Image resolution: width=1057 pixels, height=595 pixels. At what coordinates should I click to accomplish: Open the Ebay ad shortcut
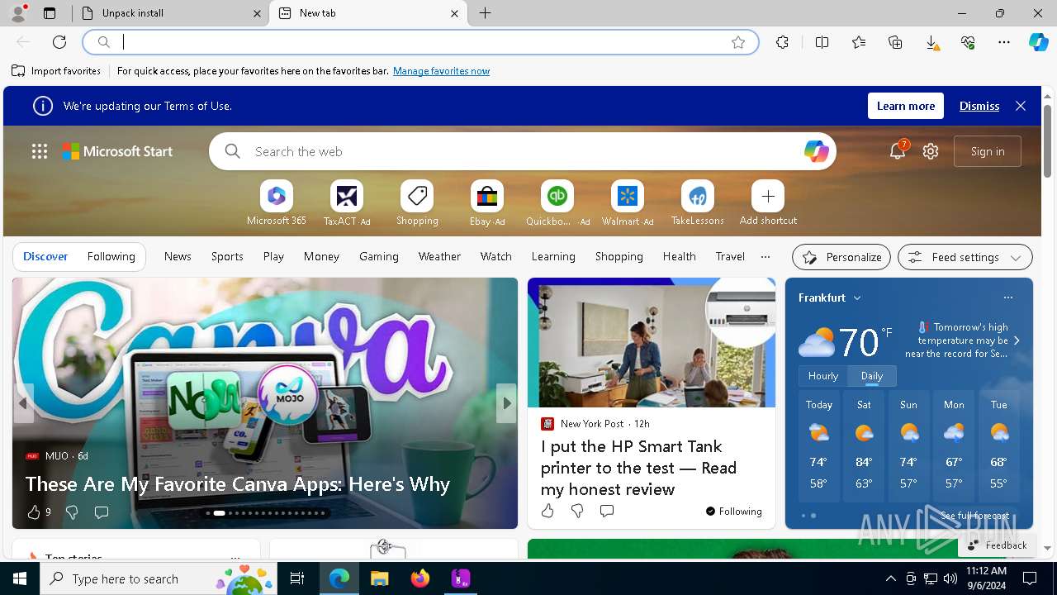487,197
